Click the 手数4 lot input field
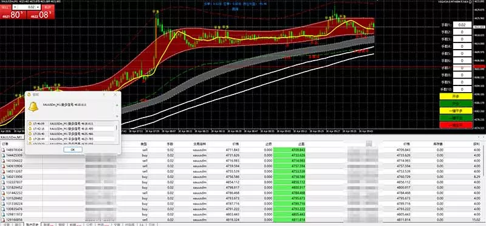This screenshot has width=486, height=226. click(x=462, y=47)
